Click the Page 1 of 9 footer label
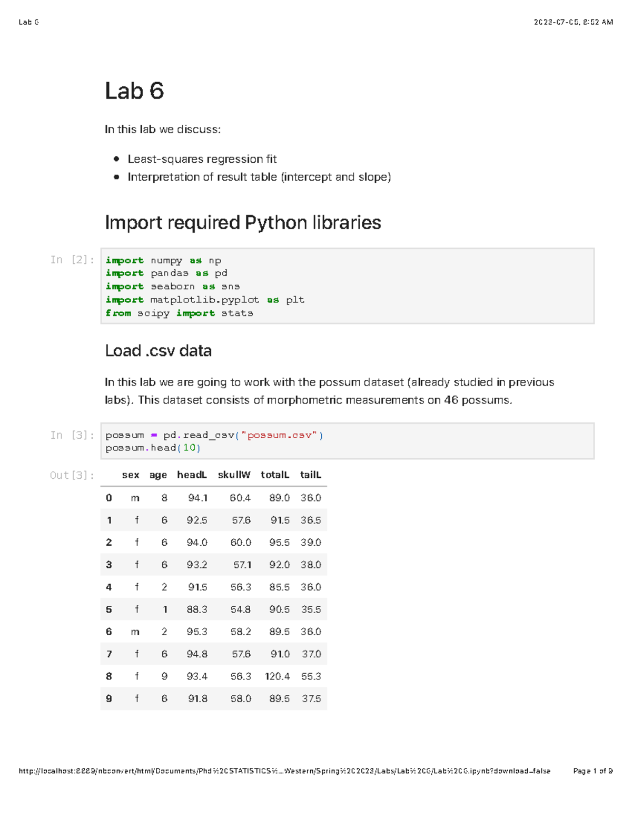 pos(592,771)
